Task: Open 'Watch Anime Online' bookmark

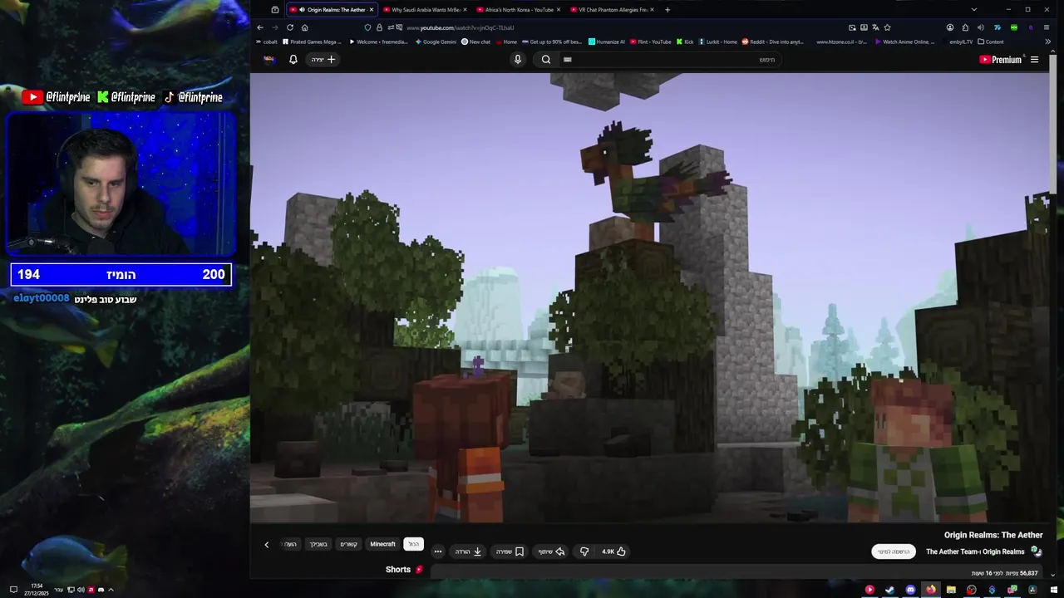Action: [x=904, y=42]
